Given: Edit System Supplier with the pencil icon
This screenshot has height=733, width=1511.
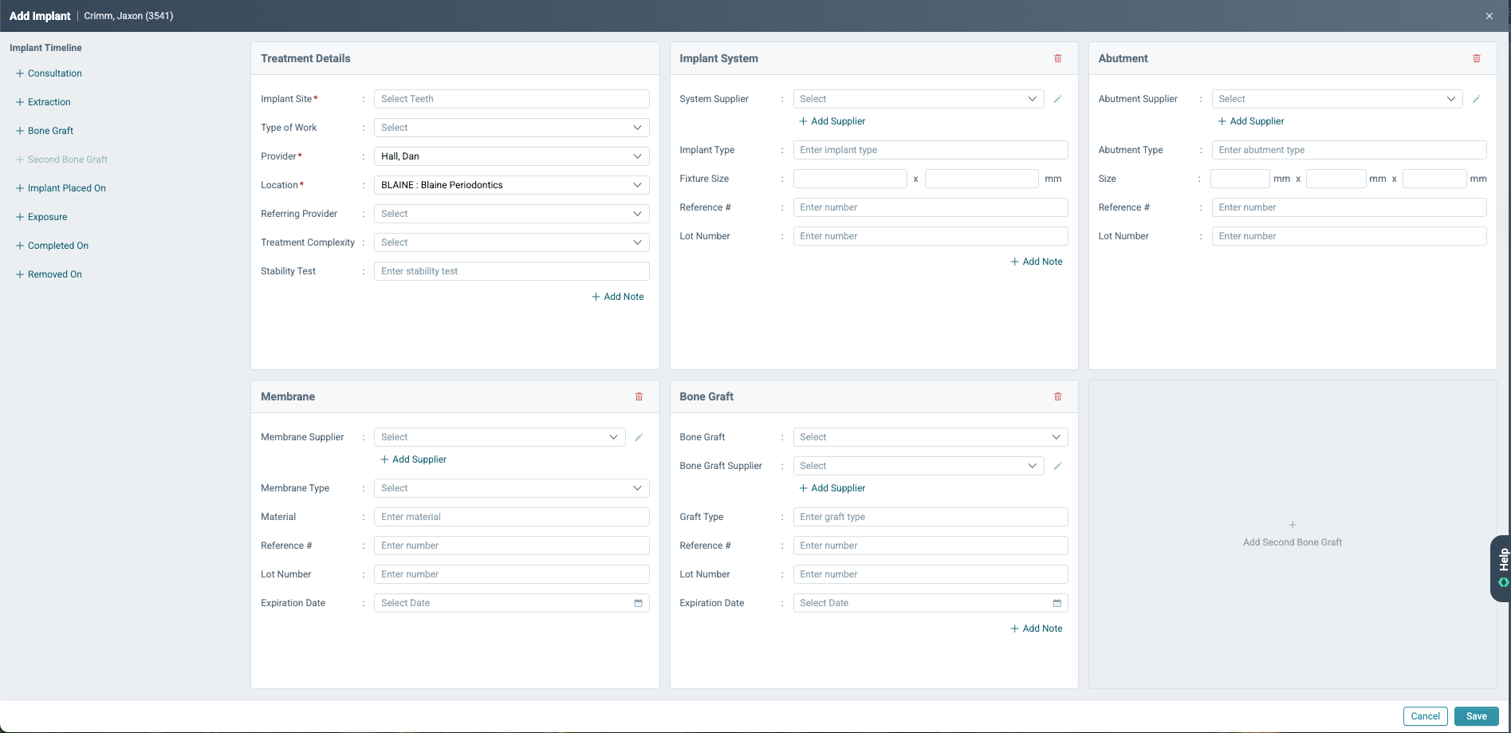Looking at the screenshot, I should click(1058, 99).
